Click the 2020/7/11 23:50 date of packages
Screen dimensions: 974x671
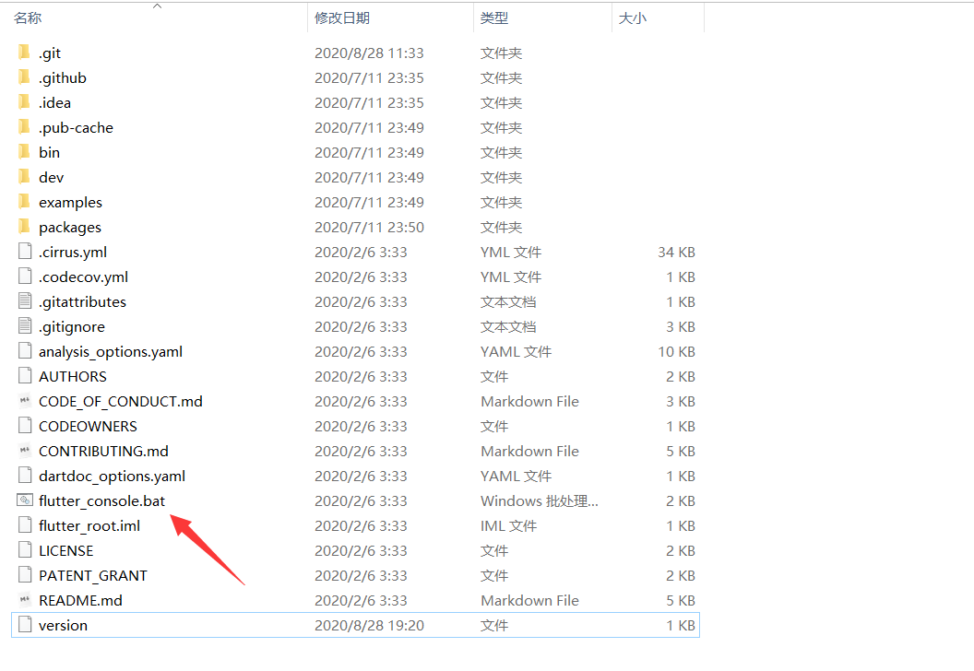click(x=369, y=227)
